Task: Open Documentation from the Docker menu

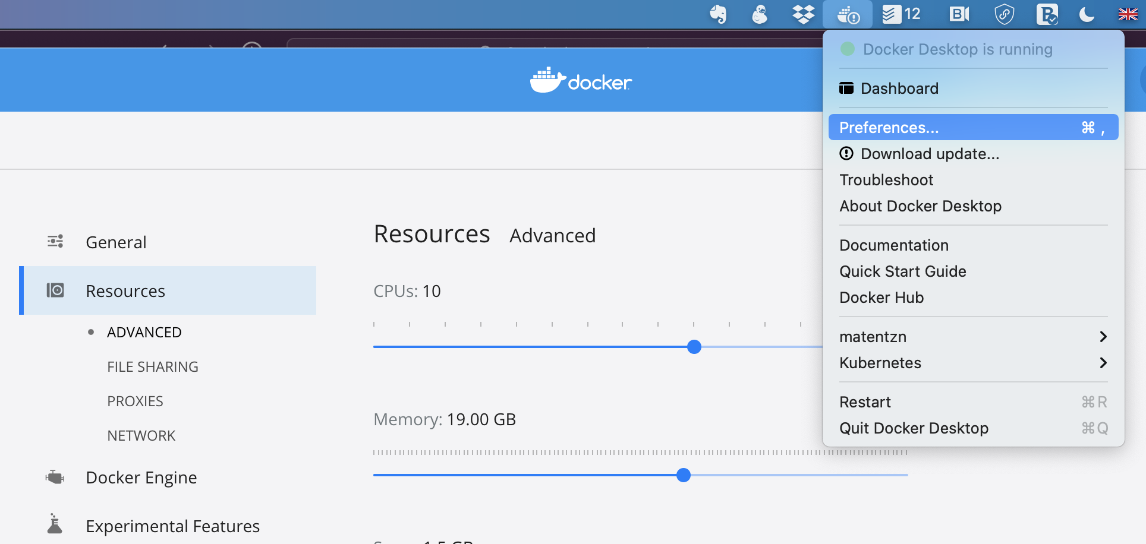Action: 973,245
